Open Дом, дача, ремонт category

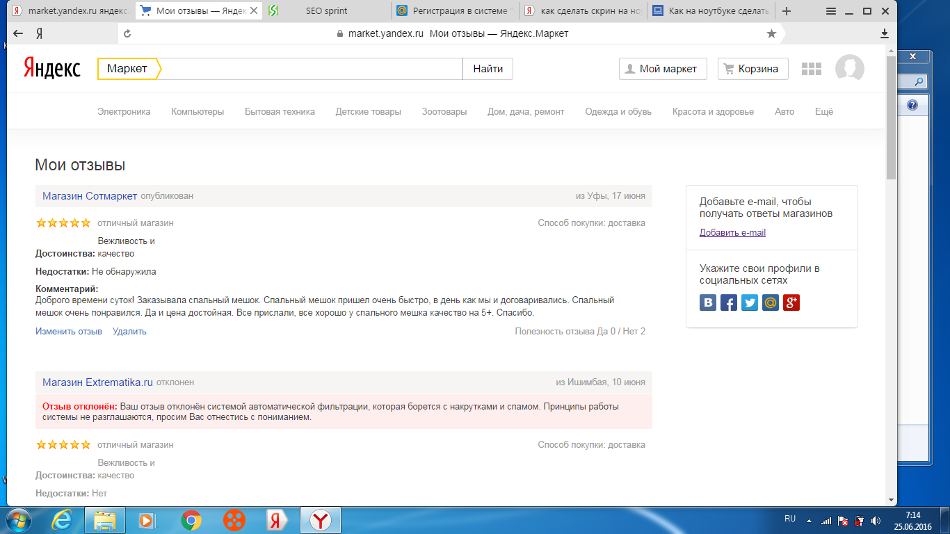click(526, 111)
